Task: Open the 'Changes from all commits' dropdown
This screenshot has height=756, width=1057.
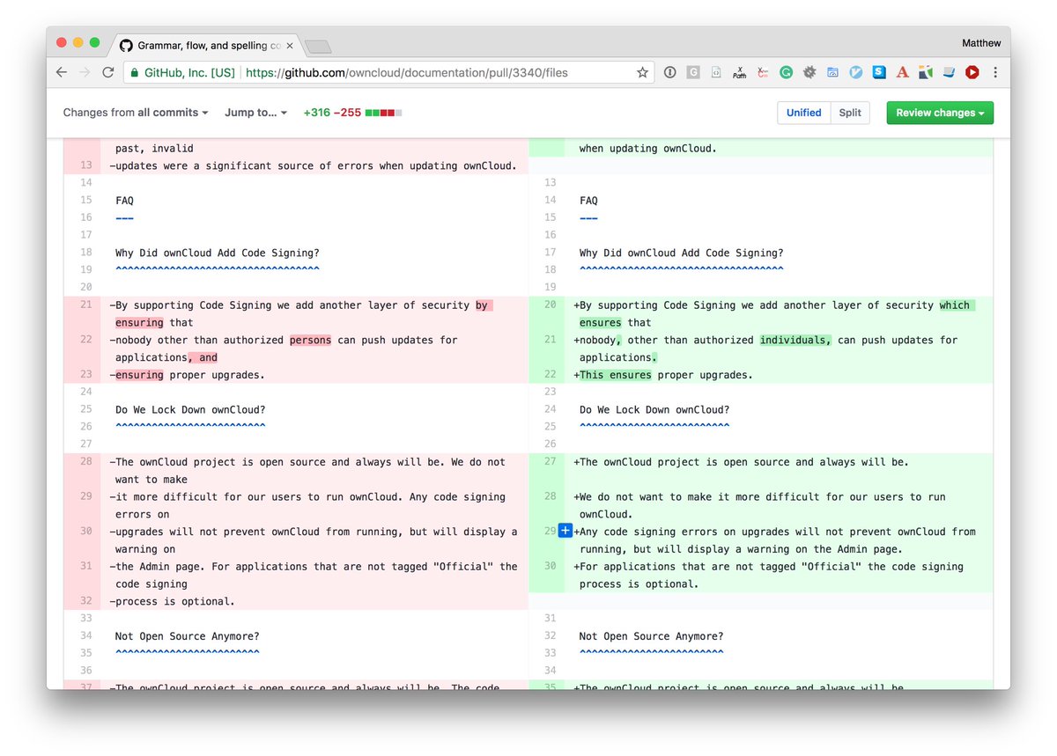Action: pyautogui.click(x=136, y=113)
